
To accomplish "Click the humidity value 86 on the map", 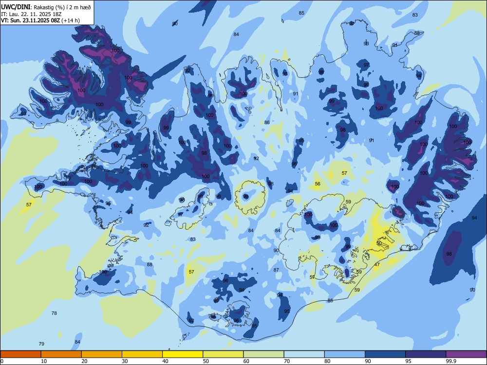I will (267, 122).
